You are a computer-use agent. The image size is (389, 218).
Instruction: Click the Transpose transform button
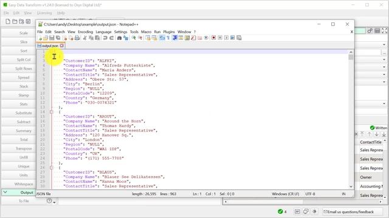(24, 148)
